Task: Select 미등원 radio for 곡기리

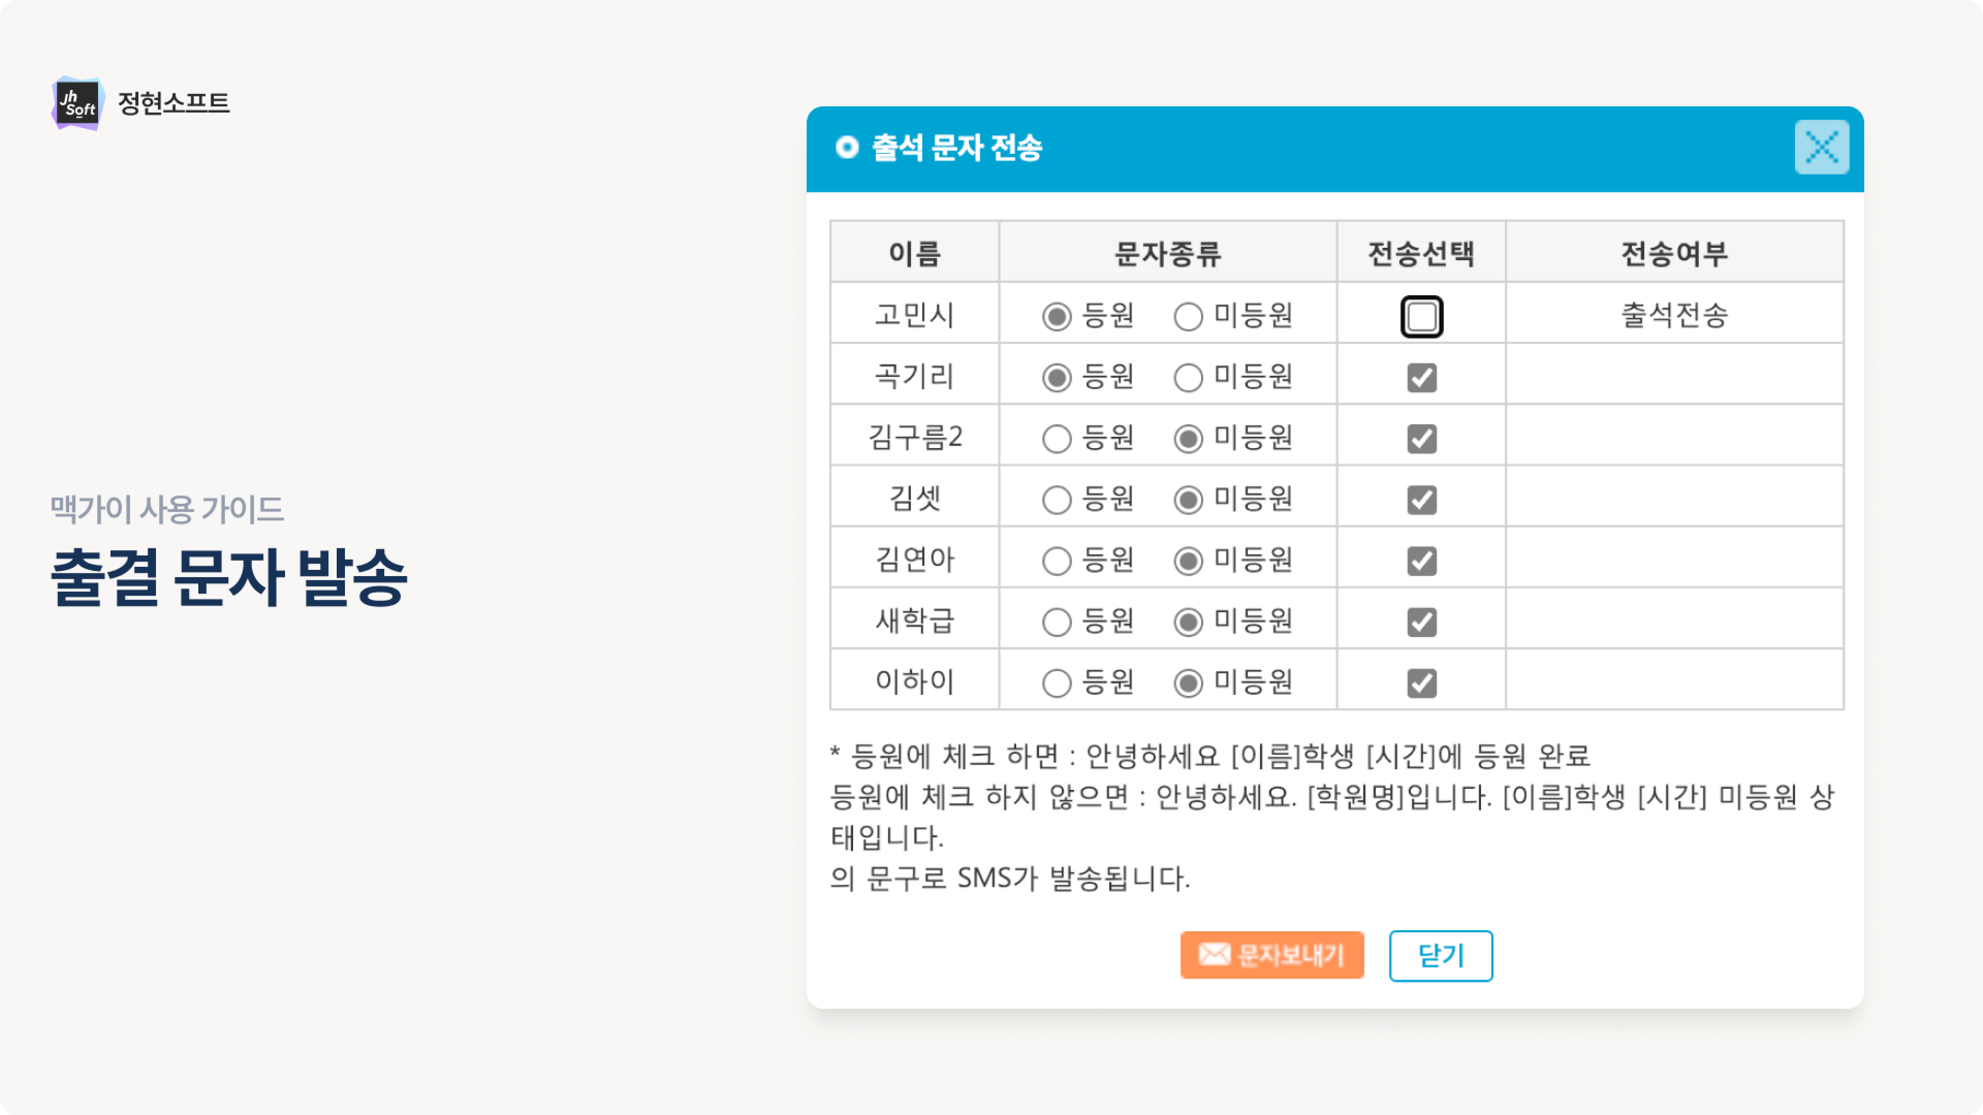Action: (x=1188, y=378)
